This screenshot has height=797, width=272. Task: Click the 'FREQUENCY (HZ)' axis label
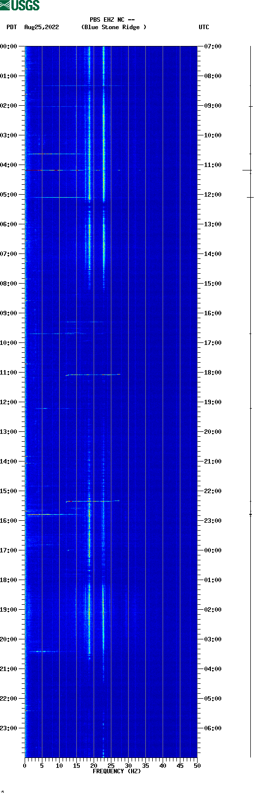(x=117, y=771)
